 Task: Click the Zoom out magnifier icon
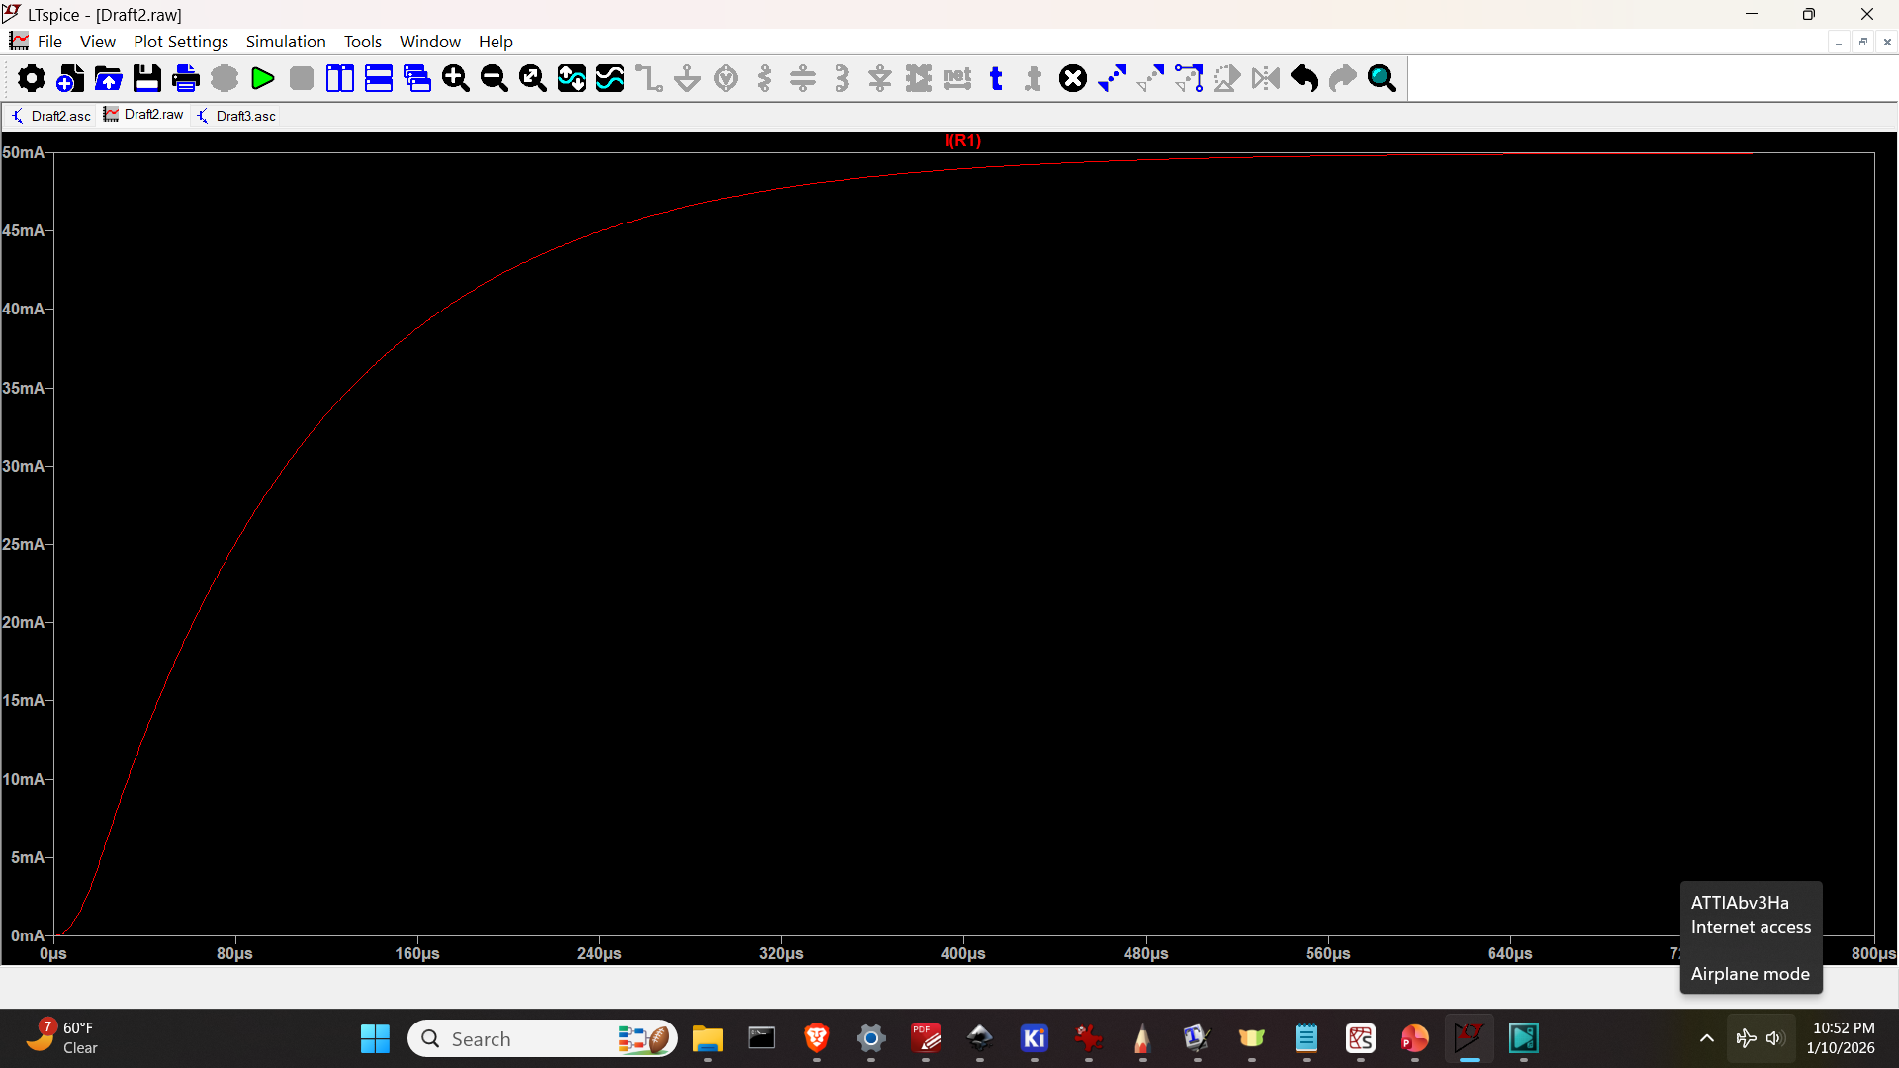click(x=495, y=79)
